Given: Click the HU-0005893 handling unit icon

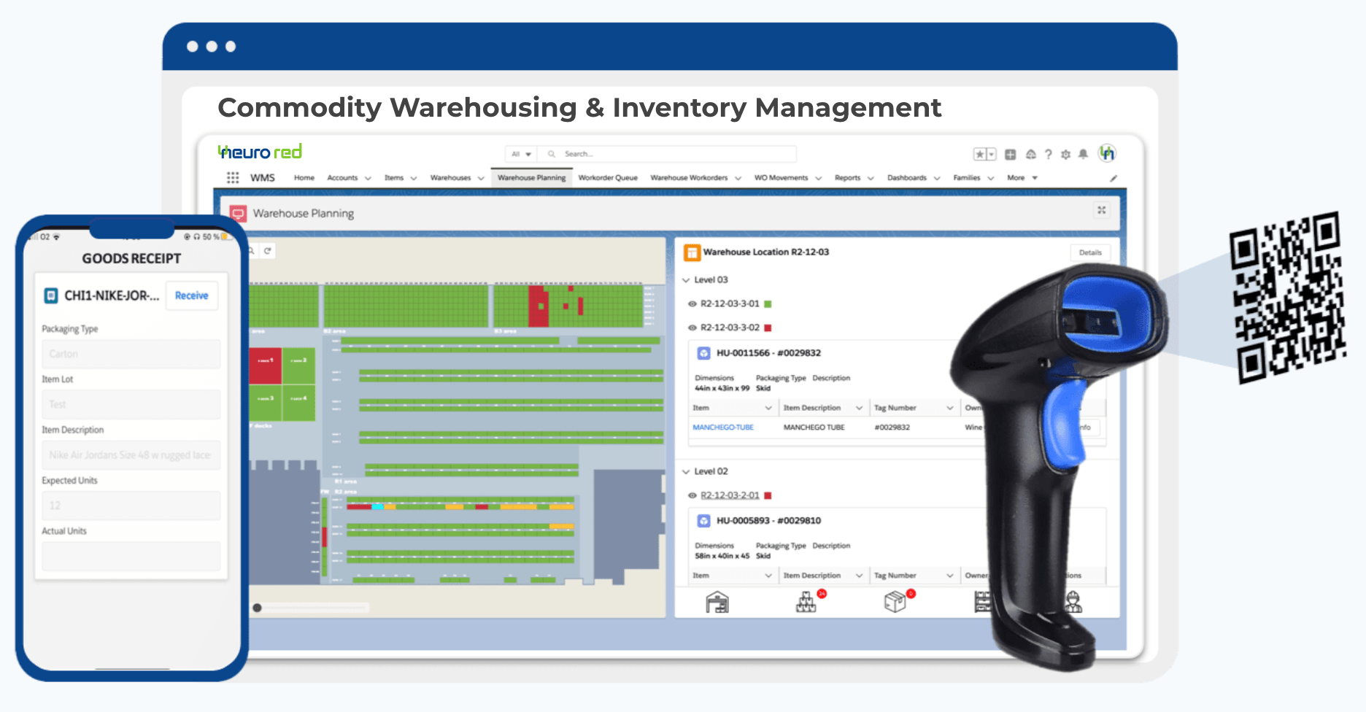Looking at the screenshot, I should pyautogui.click(x=703, y=521).
